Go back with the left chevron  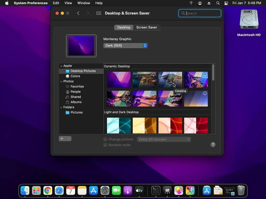click(78, 13)
